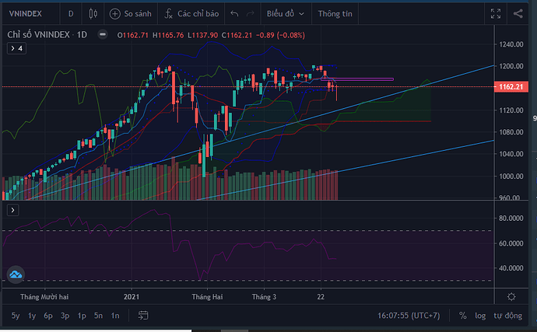Click the So sánh compare button
Image resolution: width=537 pixels, height=332 pixels.
pyautogui.click(x=131, y=14)
